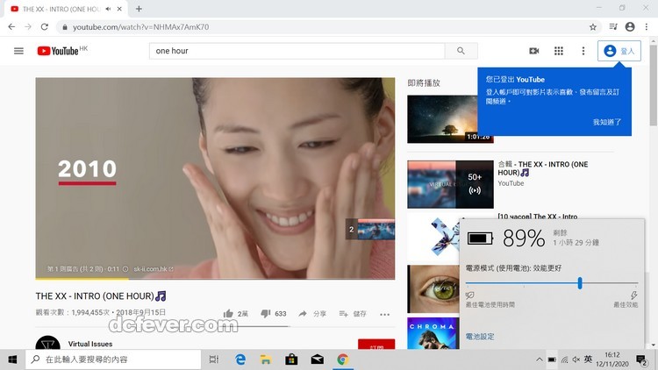
Task: Open the Chrome three-dot menu
Action: tap(647, 27)
